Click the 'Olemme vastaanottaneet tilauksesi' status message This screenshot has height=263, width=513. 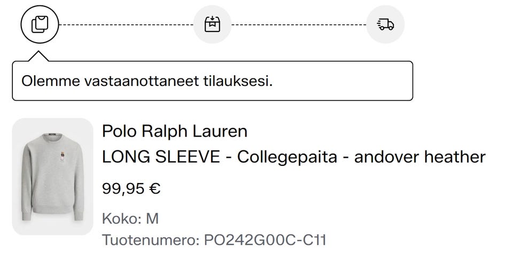pos(147,81)
